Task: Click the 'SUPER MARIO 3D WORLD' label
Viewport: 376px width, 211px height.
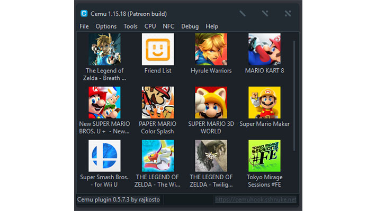Action: pos(211,127)
